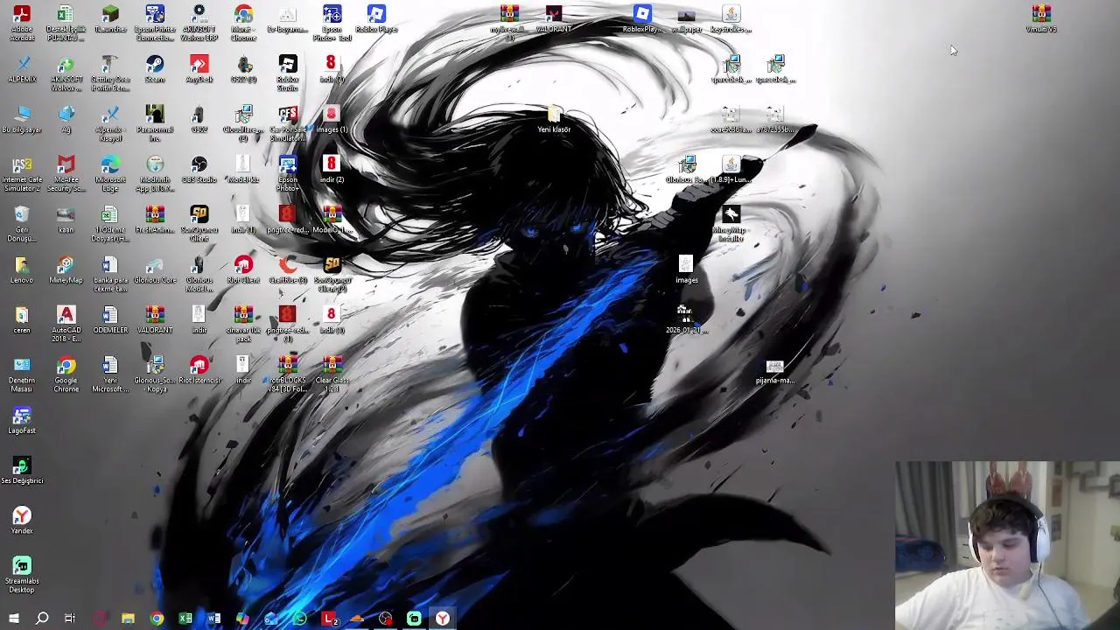Launch Paranormal Inc. game shortcut
Viewport: 1120px width, 630px height.
tap(155, 122)
